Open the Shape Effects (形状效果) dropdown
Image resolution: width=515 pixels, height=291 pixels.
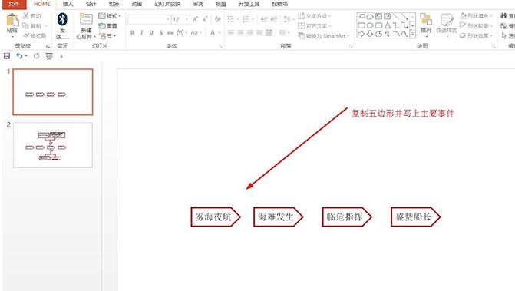(x=477, y=35)
